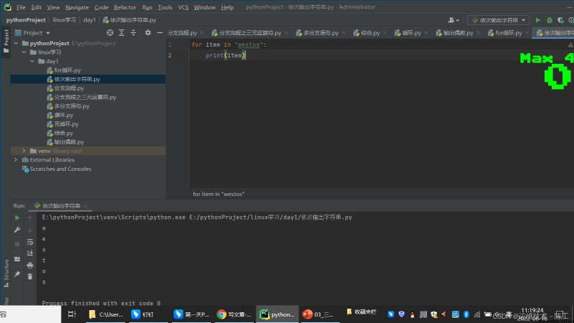Clear all Run console output
The image size is (574, 323).
[30, 276]
